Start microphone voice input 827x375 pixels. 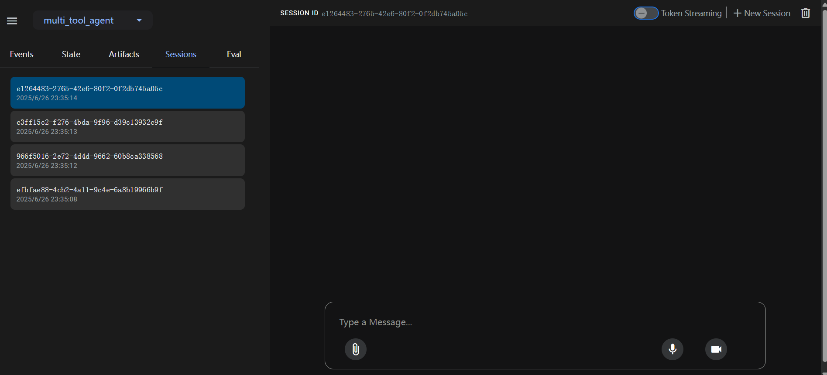pos(673,349)
